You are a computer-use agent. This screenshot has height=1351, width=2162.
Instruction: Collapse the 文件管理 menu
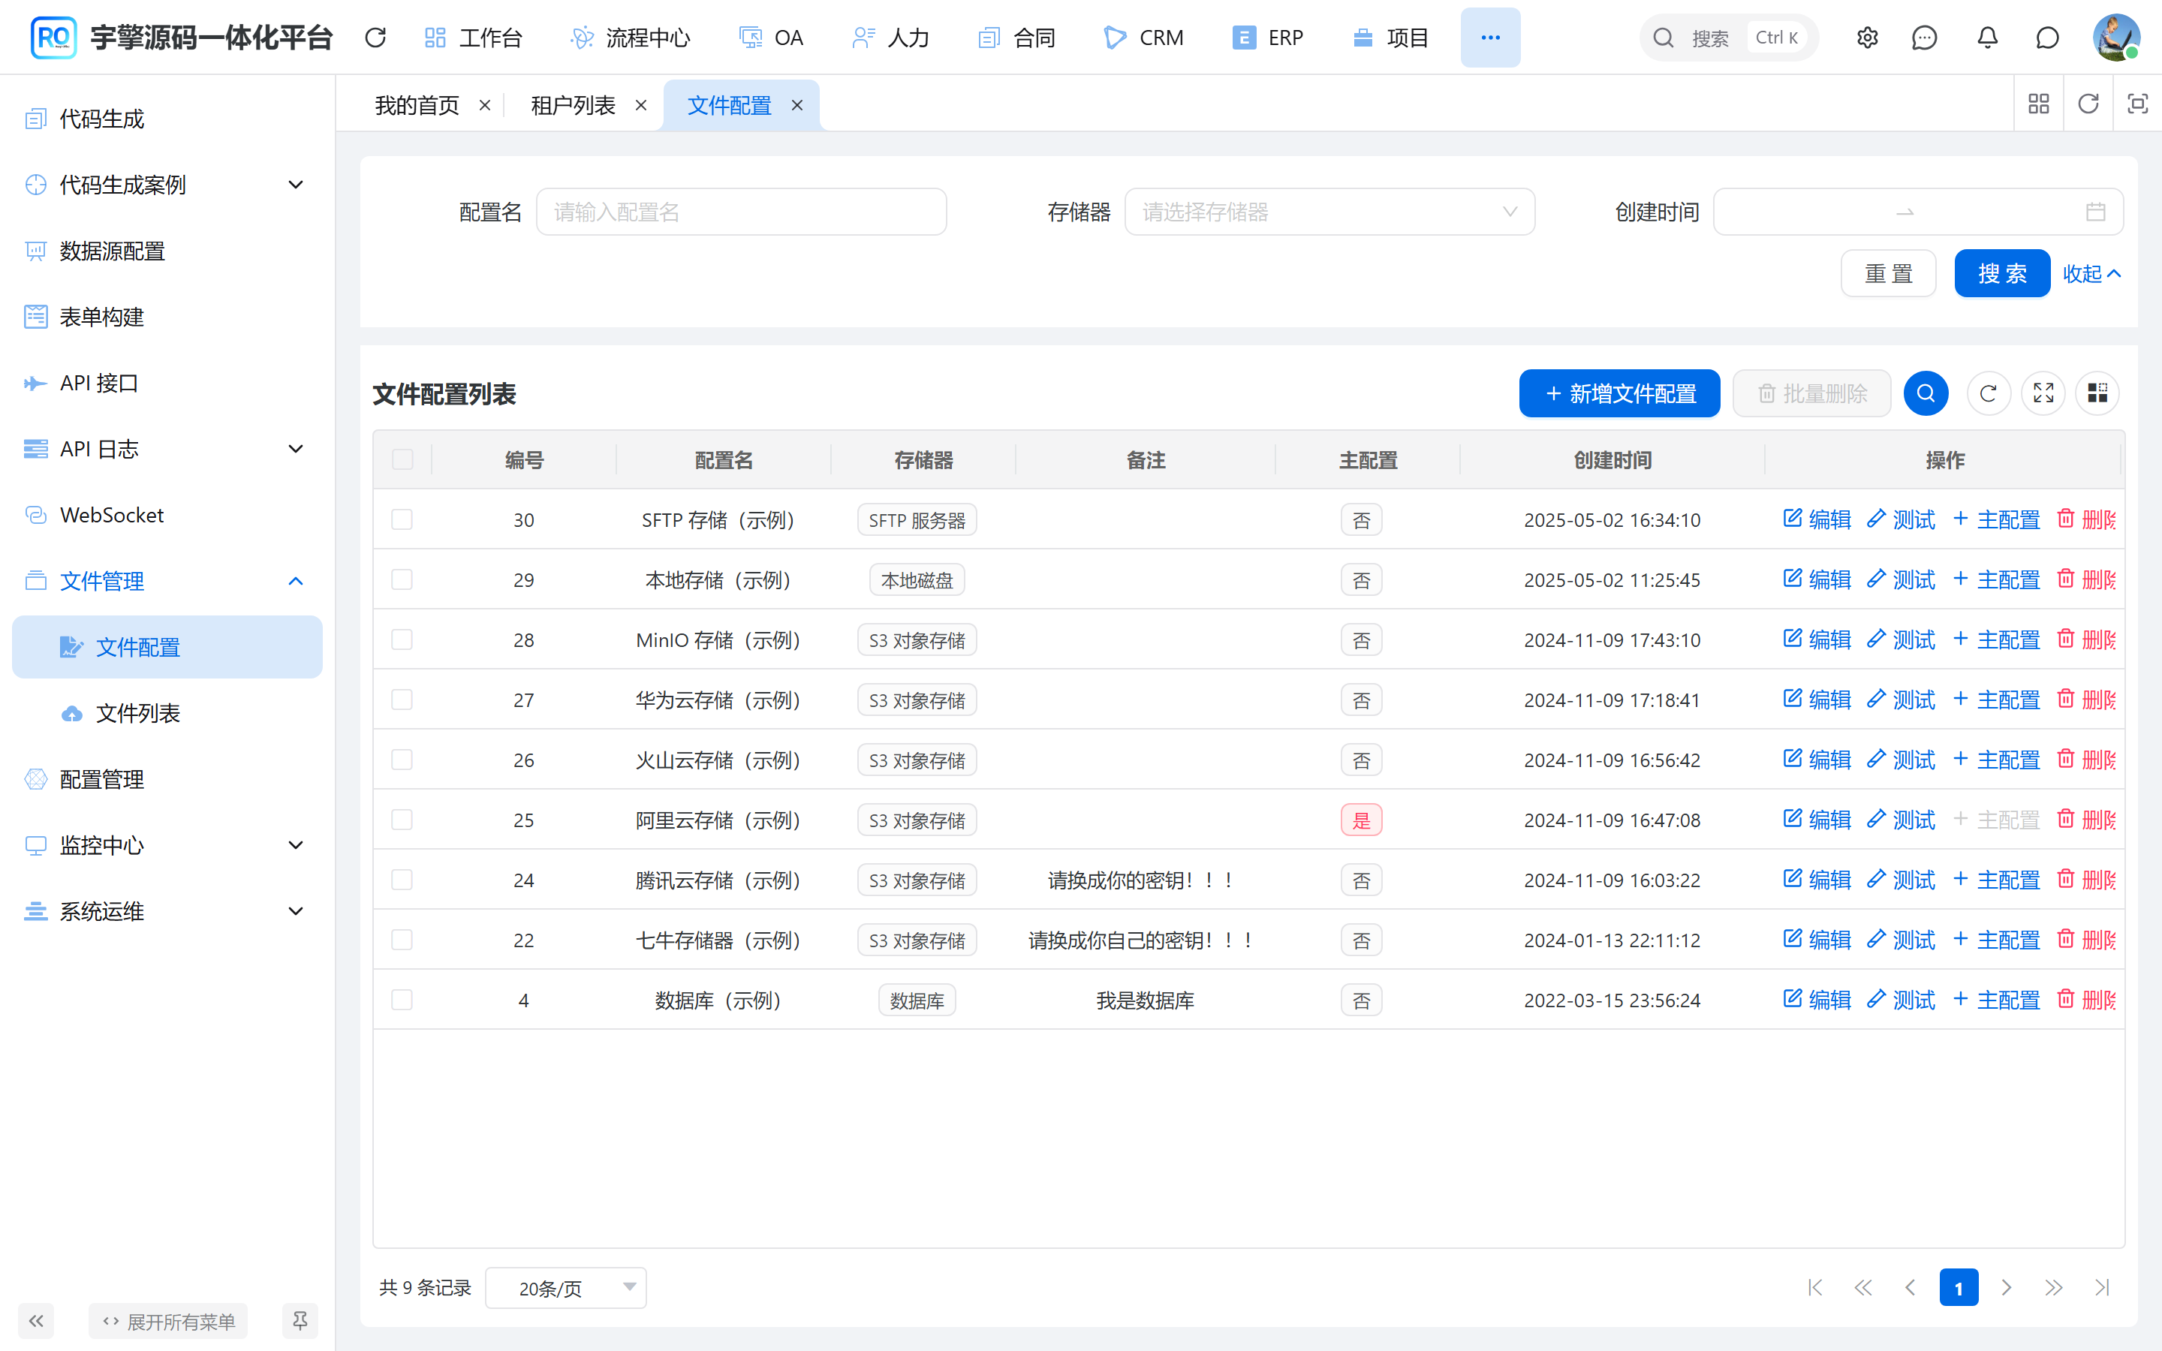click(167, 581)
